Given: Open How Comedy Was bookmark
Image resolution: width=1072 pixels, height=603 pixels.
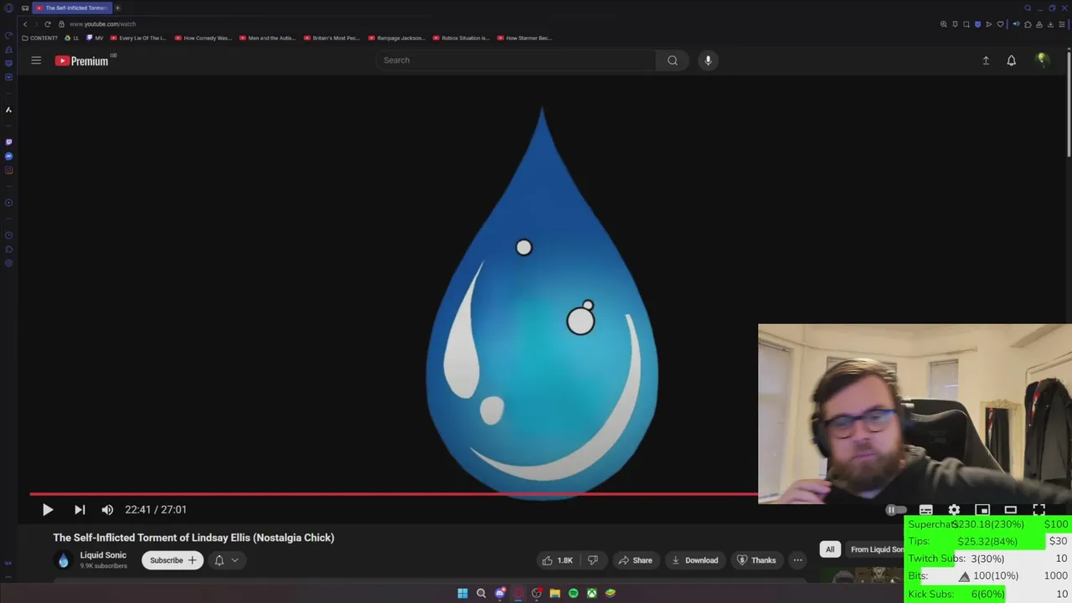Looking at the screenshot, I should tap(204, 38).
